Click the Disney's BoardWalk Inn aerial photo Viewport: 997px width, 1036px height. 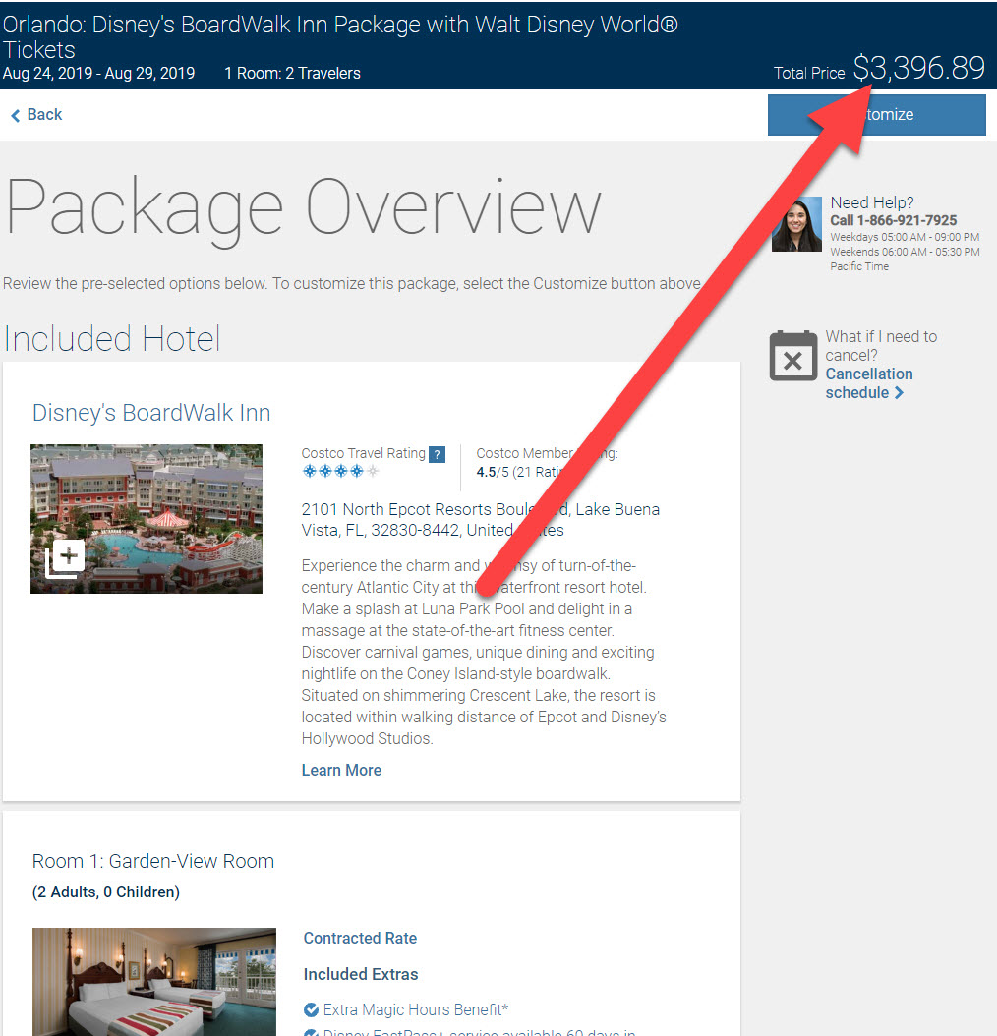tap(147, 519)
